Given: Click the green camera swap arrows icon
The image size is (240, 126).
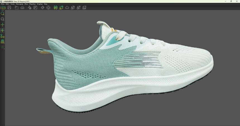Looking at the screenshot, I should pyautogui.click(x=61, y=7).
